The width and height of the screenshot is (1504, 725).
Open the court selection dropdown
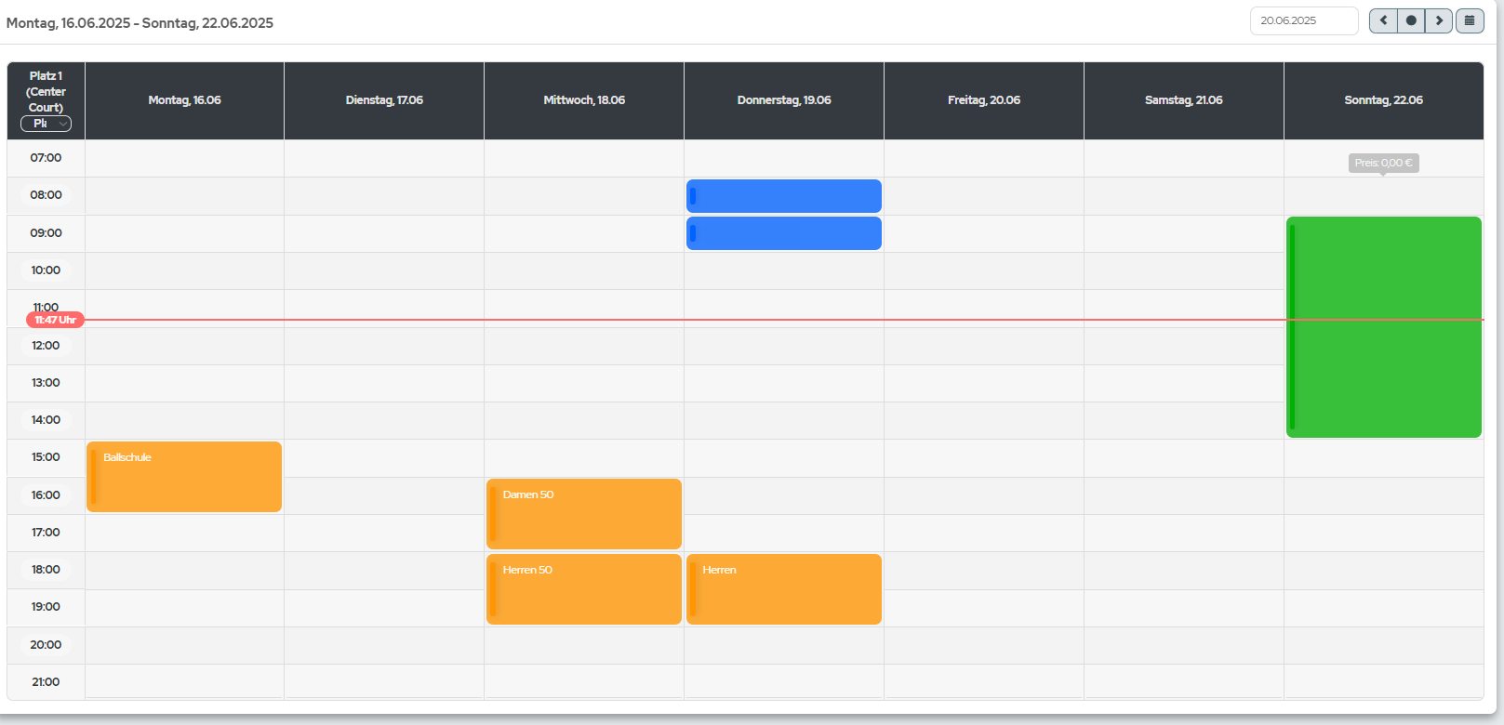pyautogui.click(x=47, y=124)
